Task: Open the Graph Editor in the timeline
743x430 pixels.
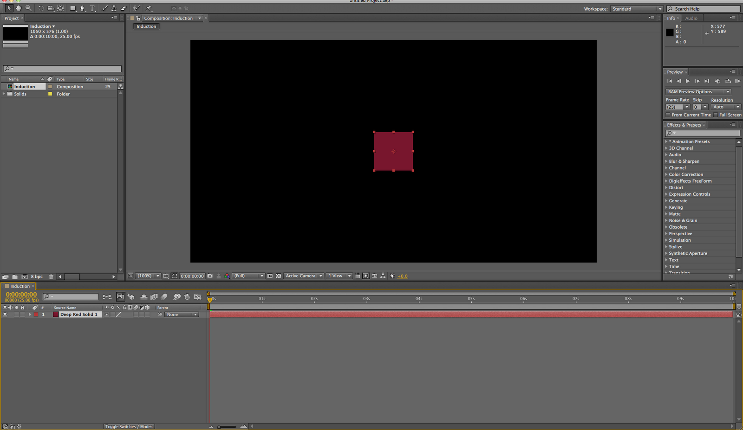Action: (197, 297)
